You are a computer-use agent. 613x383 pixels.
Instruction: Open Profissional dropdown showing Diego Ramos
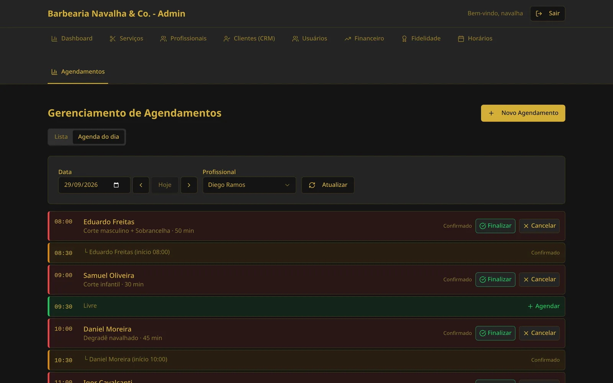pyautogui.click(x=249, y=185)
